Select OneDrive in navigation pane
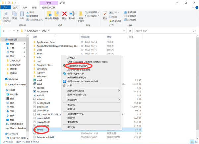Image resolution: width=199 pixels, height=144 pixels. [x=13, y=79]
